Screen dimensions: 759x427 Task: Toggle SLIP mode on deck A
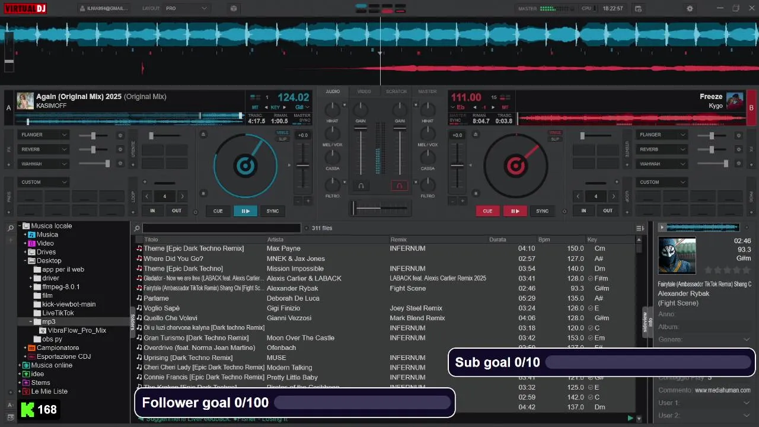pos(283,139)
